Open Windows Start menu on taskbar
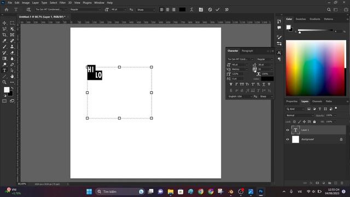The height and width of the screenshot is (197, 350). pyautogui.click(x=89, y=192)
